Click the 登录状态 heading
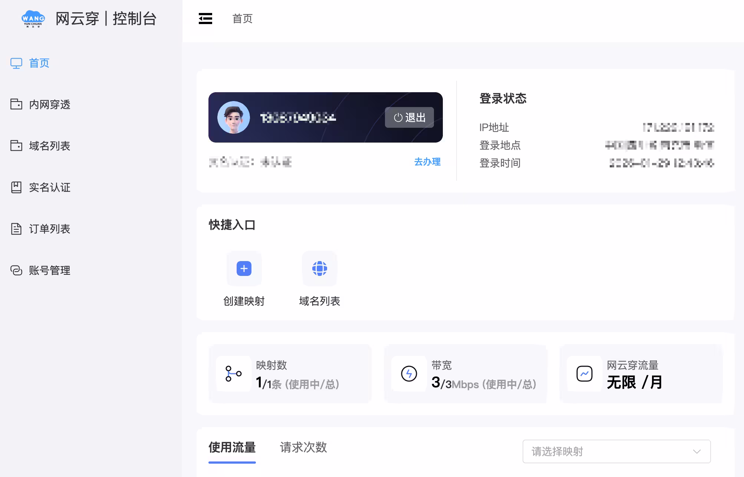 [503, 99]
